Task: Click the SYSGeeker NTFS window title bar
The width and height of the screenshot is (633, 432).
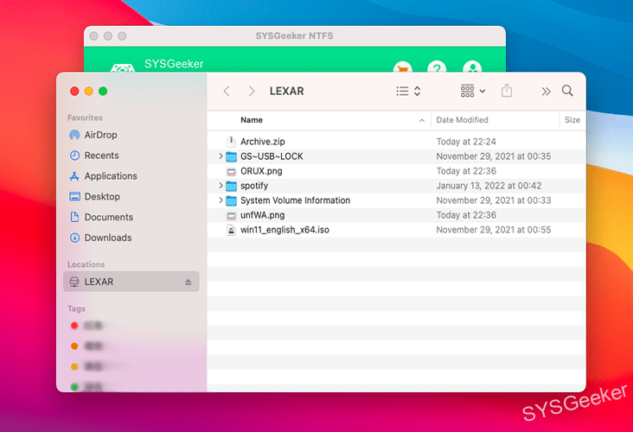Action: [x=294, y=36]
